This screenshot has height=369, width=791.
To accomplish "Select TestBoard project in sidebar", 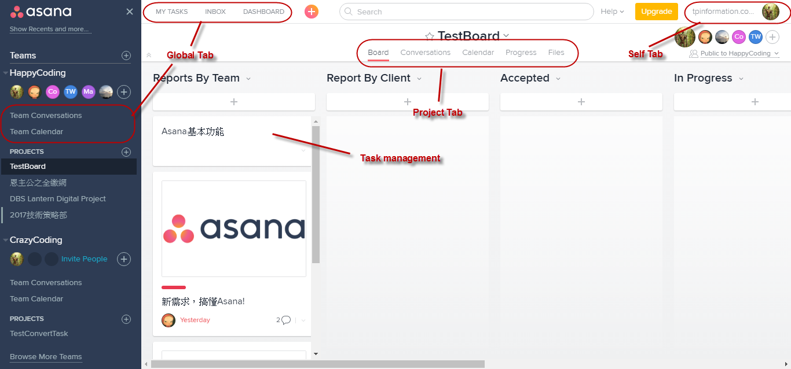I will pyautogui.click(x=68, y=167).
